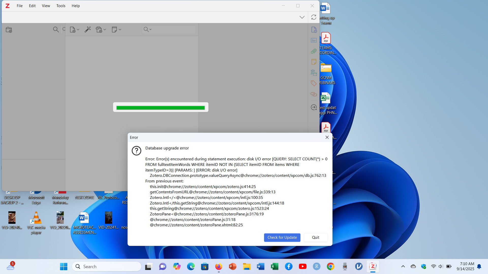Click the Sync with zotero.org icon
This screenshot has width=488, height=274.
[x=314, y=17]
